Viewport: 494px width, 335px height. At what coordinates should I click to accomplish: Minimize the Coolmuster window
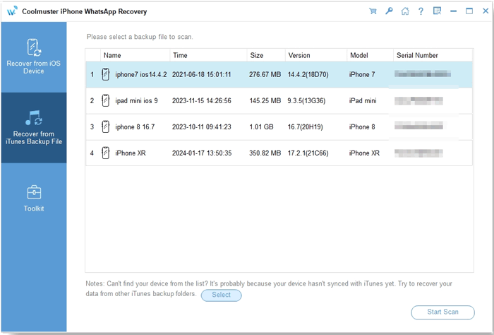[x=453, y=11]
